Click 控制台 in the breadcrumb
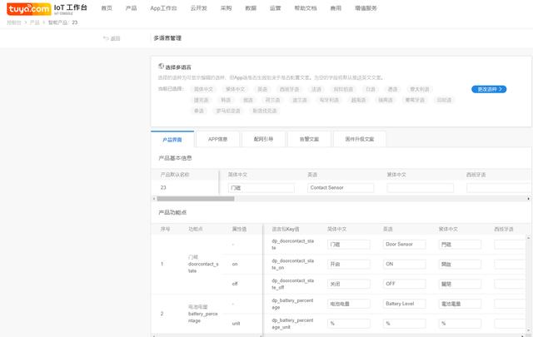 point(14,22)
